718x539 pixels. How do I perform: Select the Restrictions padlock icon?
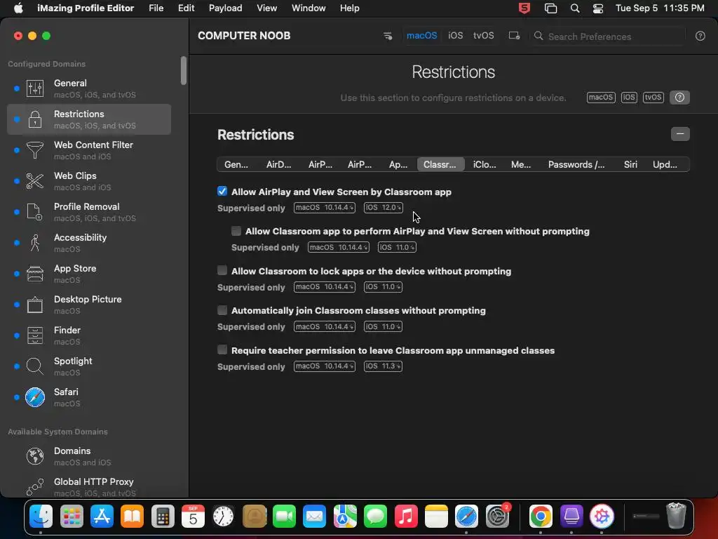[35, 119]
